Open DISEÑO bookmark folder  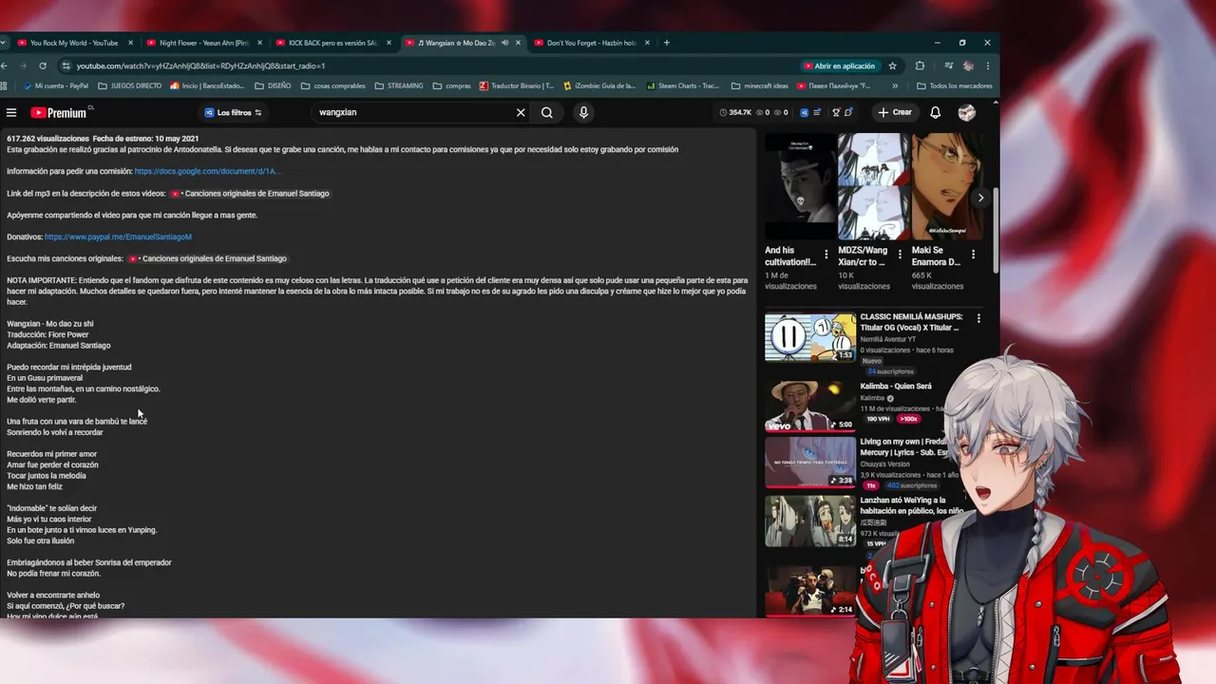pos(273,85)
